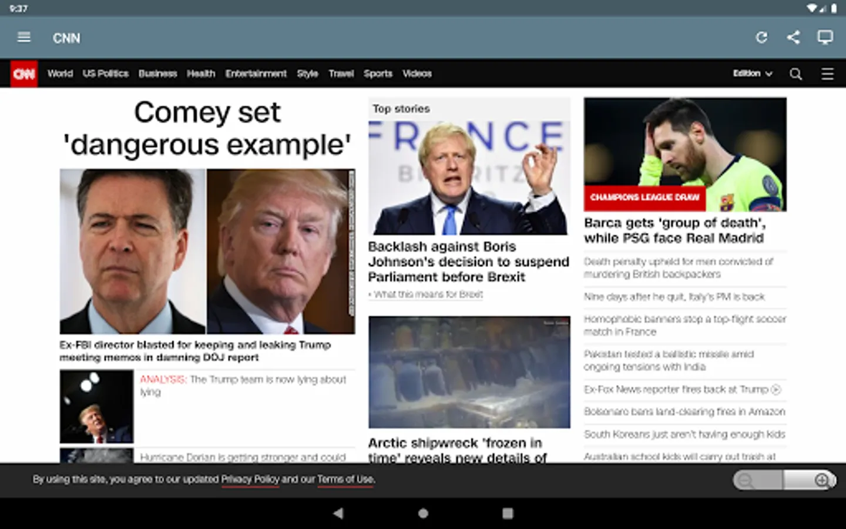The image size is (846, 529).
Task: Open Pakistan tested ballistic missile story
Action: point(669,360)
